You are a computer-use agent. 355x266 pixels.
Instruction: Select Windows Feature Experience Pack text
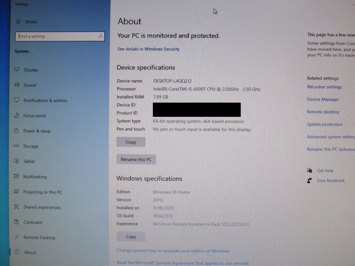201,224
